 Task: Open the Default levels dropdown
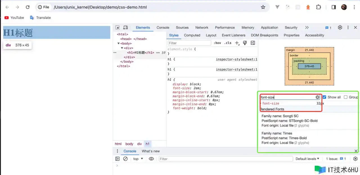pyautogui.click(x=307, y=159)
